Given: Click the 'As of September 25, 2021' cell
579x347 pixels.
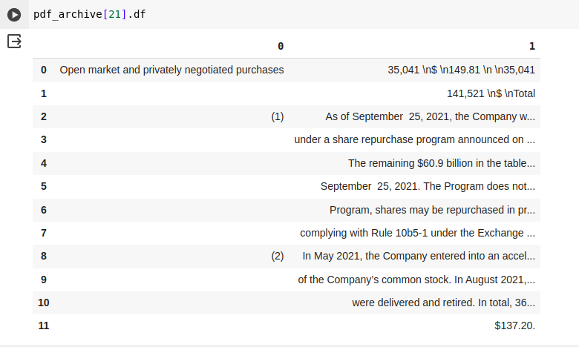Looking at the screenshot, I should (430, 116).
